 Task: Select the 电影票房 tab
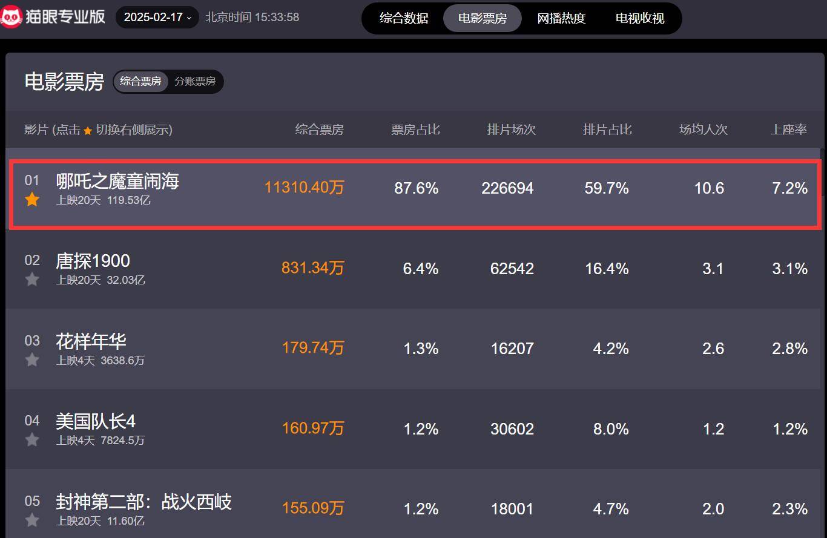coord(483,18)
